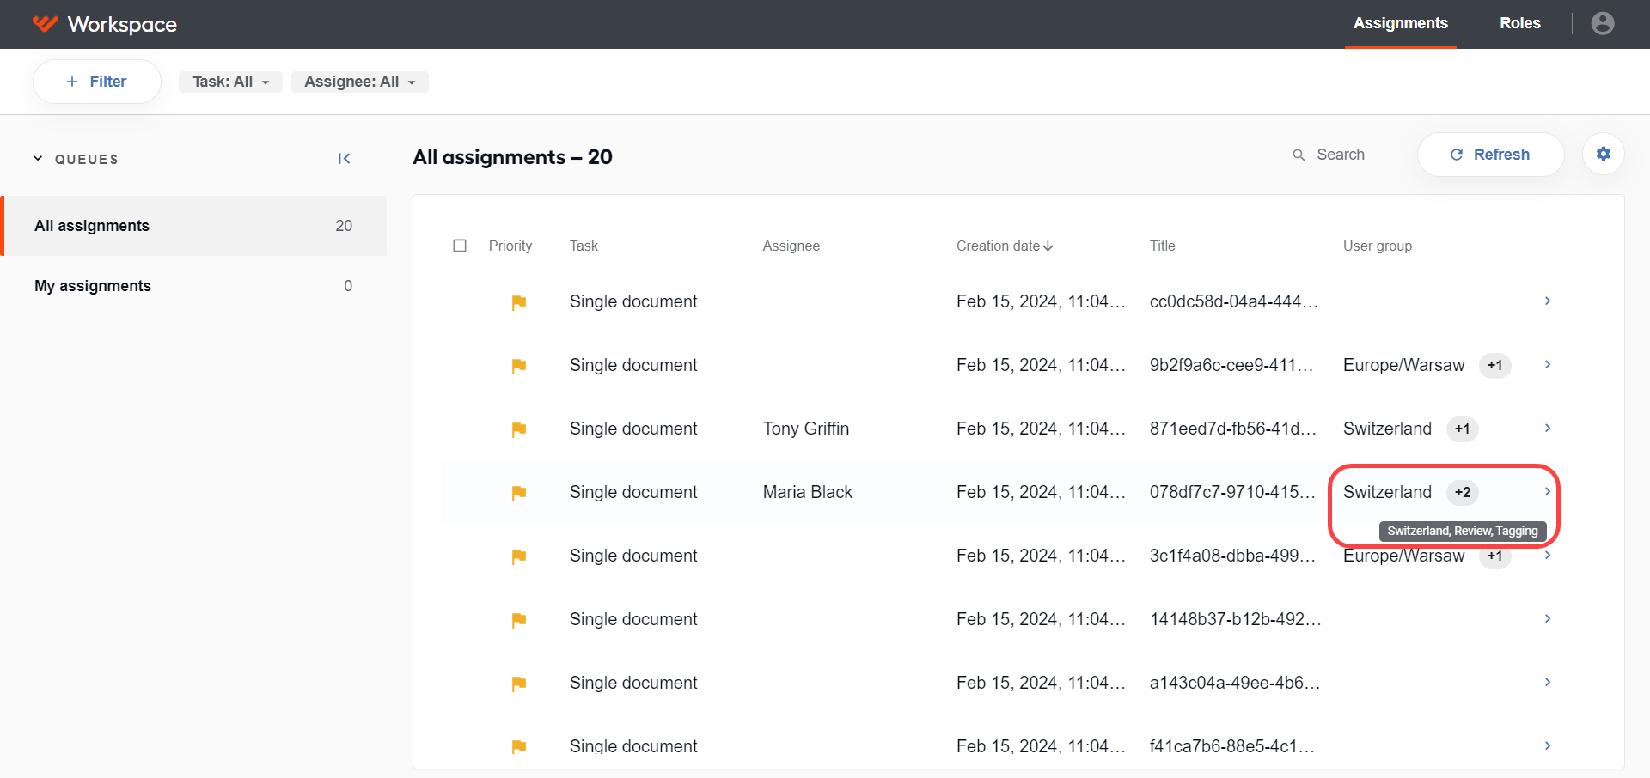Open the Task: All filter dropdown

(x=230, y=82)
